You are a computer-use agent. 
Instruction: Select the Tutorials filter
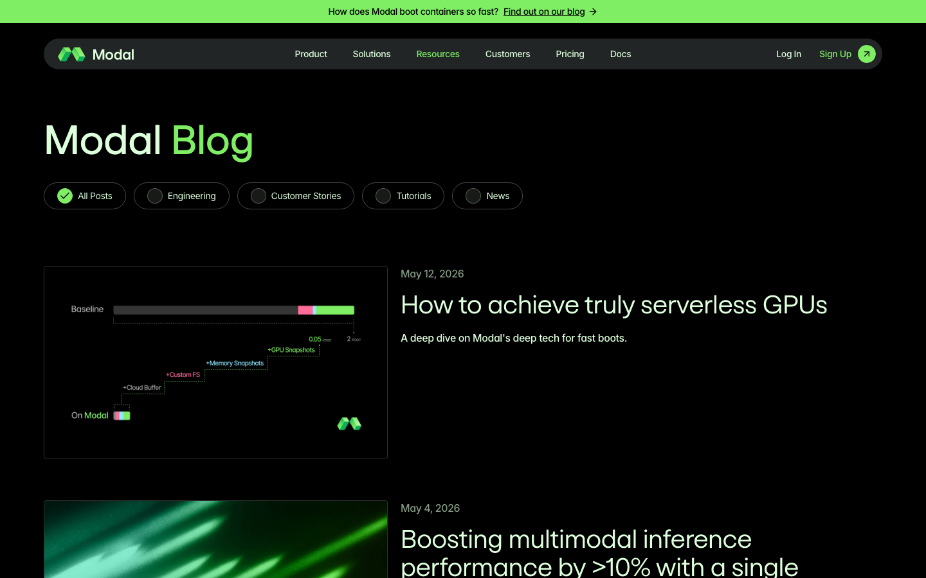[x=403, y=196]
